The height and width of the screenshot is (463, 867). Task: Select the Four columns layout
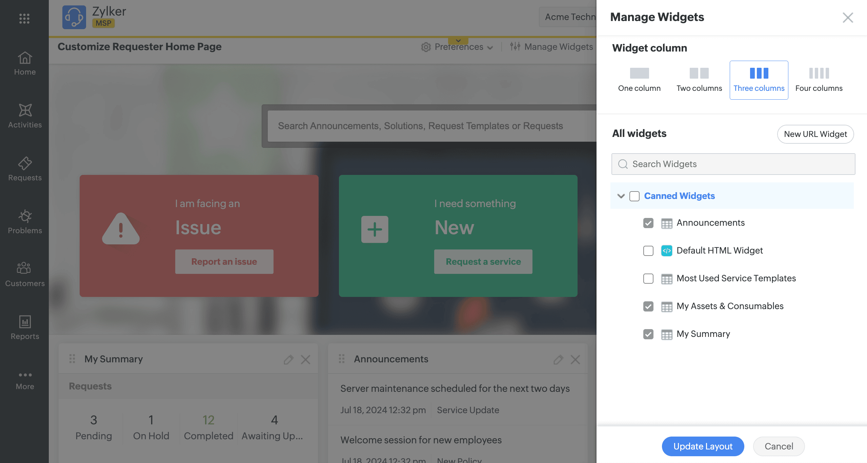(x=819, y=80)
